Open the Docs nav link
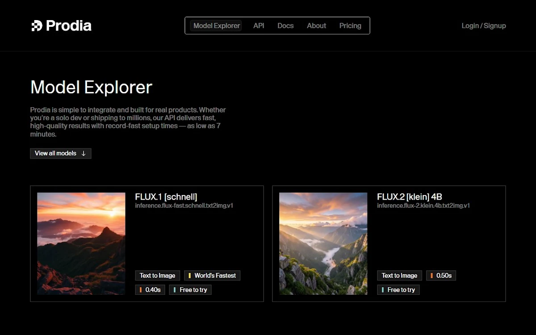536x335 pixels. (285, 25)
